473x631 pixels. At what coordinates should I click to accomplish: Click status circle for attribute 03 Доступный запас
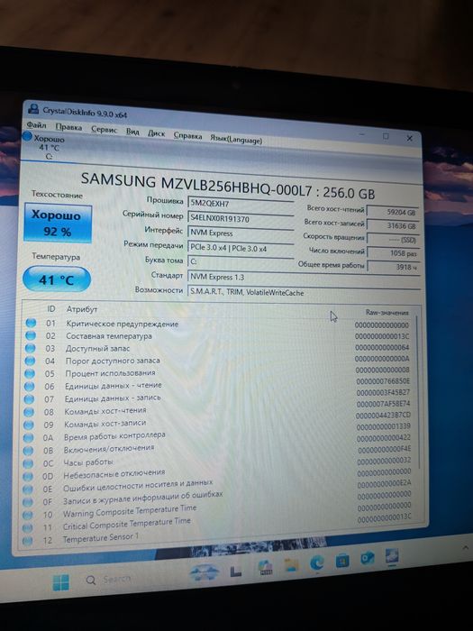coord(30,348)
